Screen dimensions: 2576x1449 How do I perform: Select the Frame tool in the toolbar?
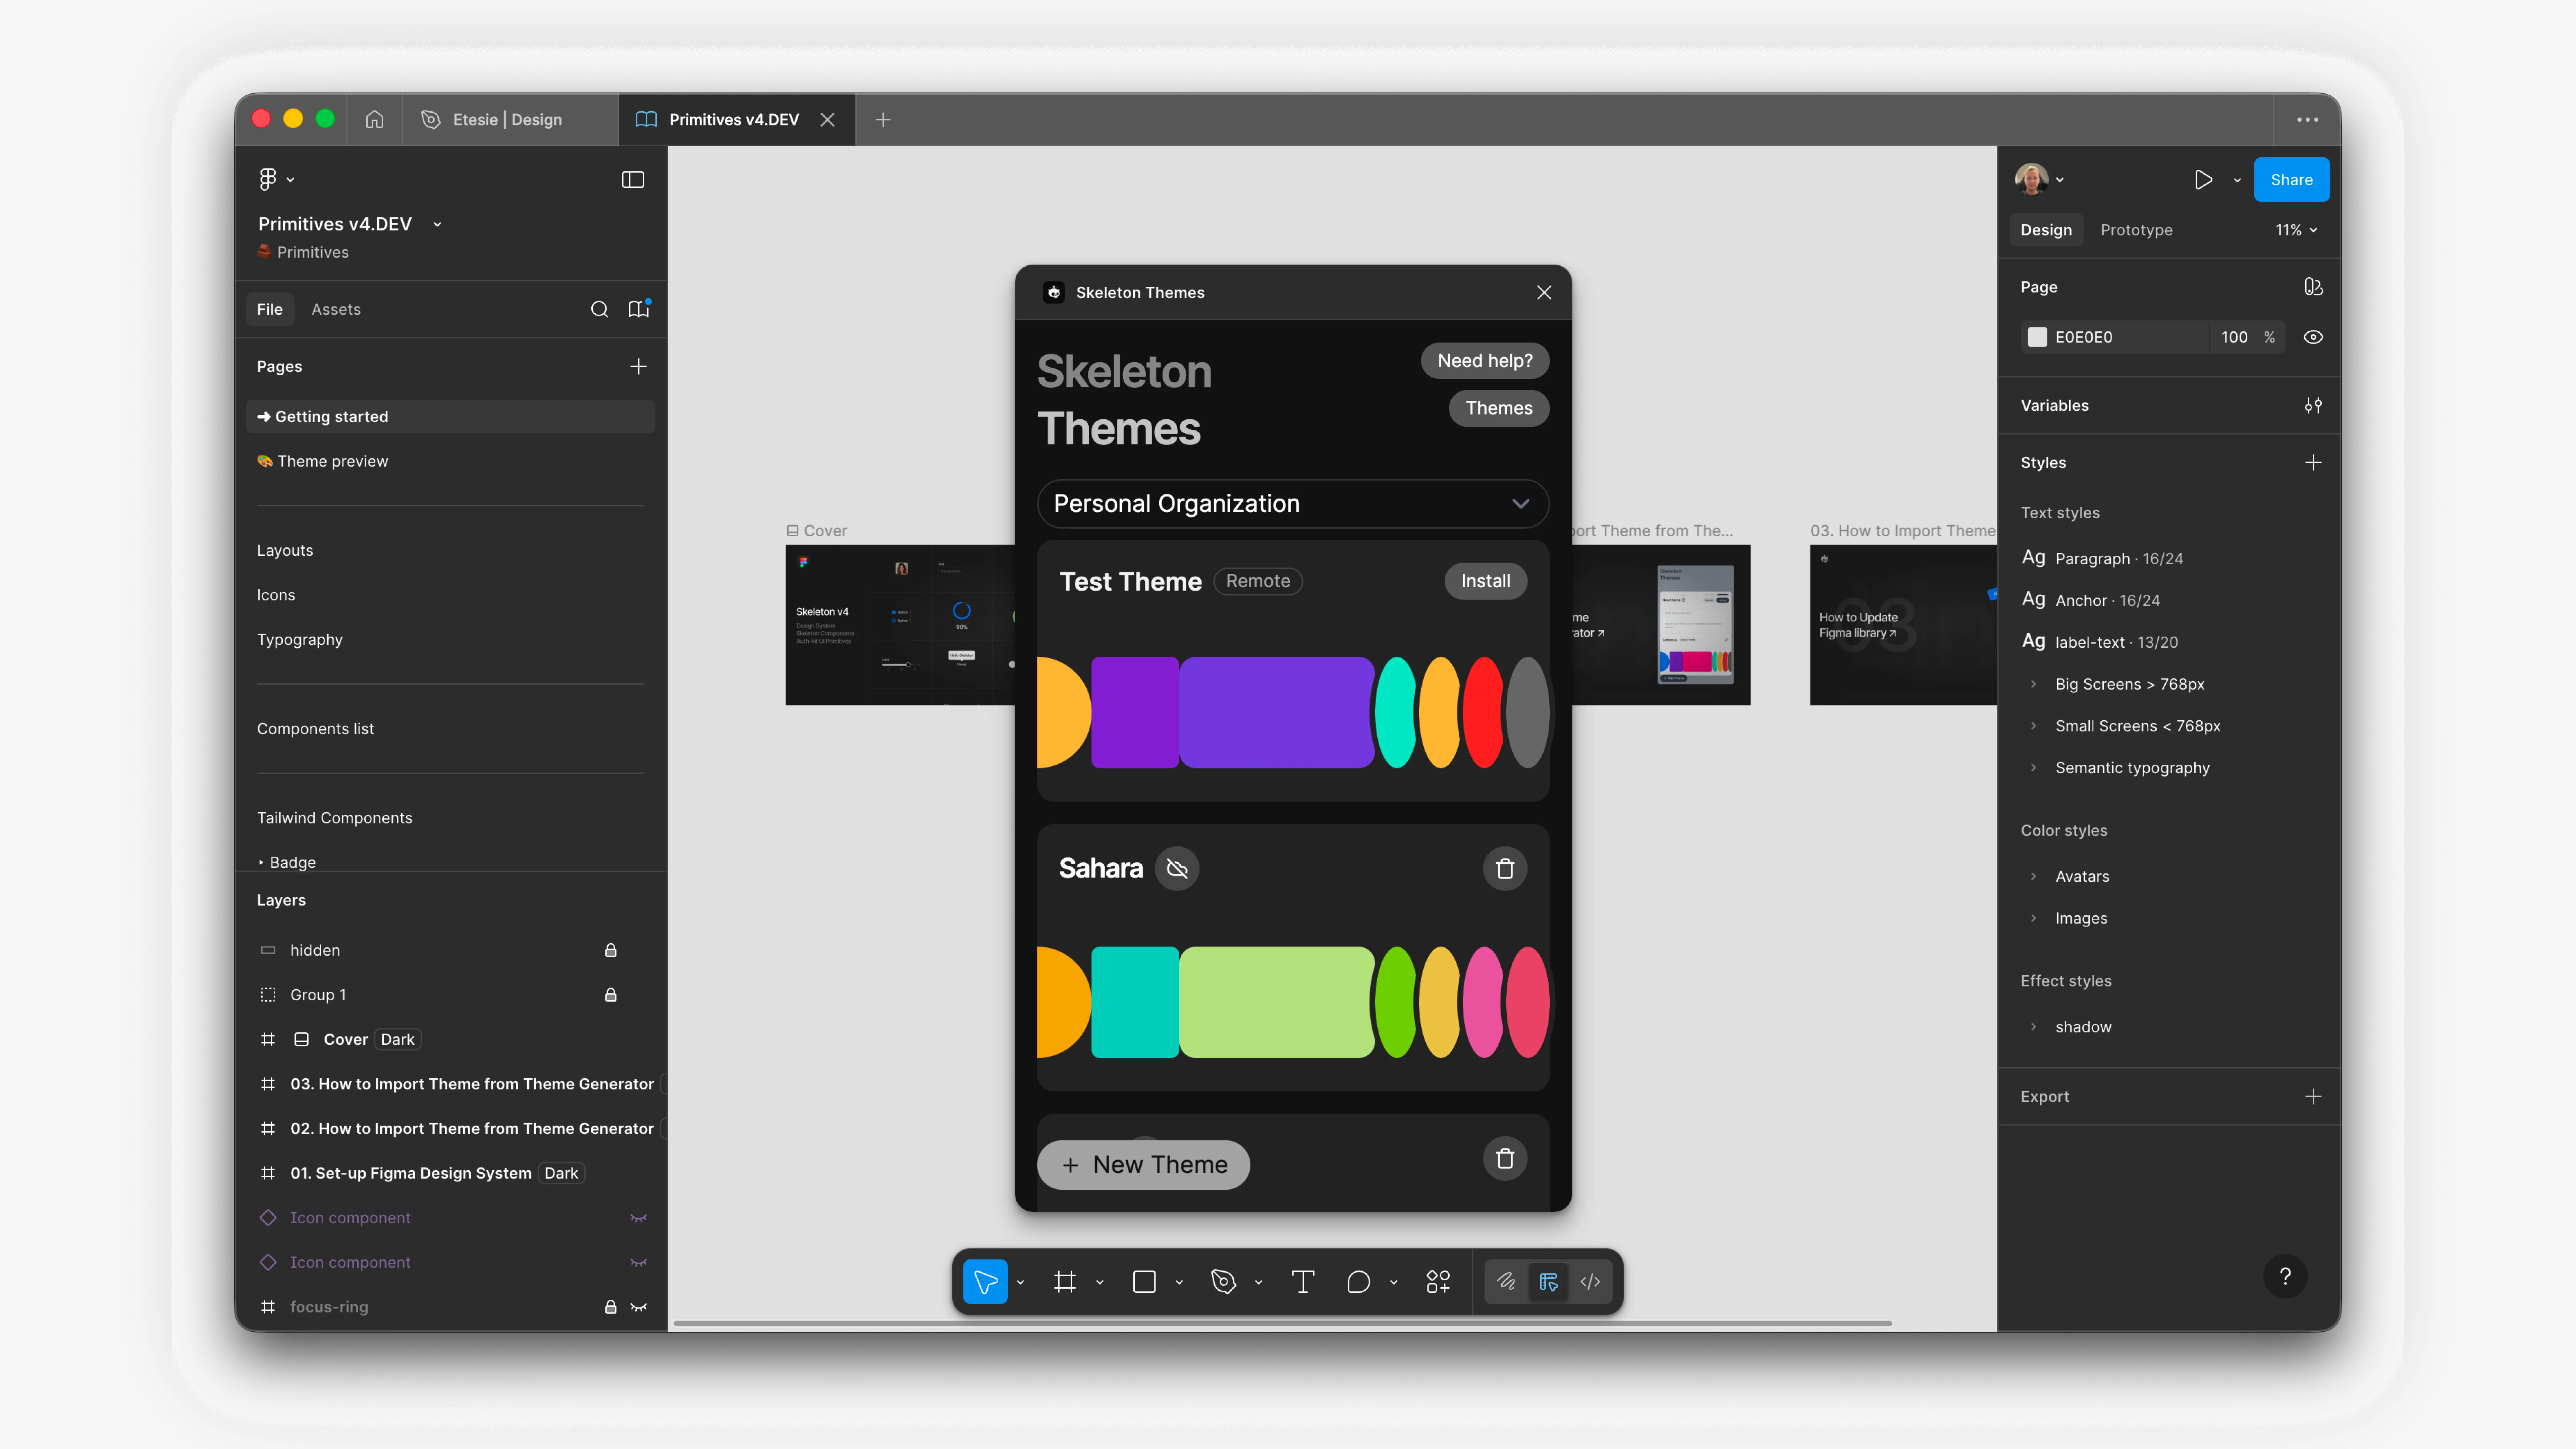point(1064,1281)
